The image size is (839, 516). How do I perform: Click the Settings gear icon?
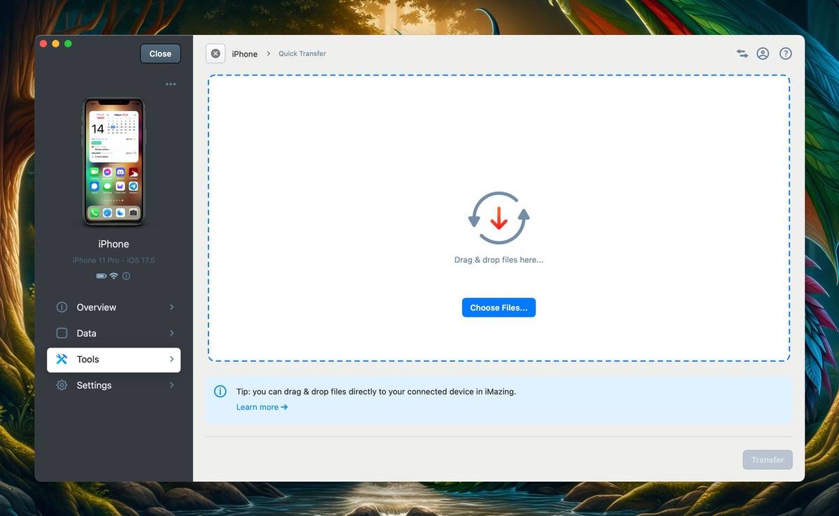point(62,385)
